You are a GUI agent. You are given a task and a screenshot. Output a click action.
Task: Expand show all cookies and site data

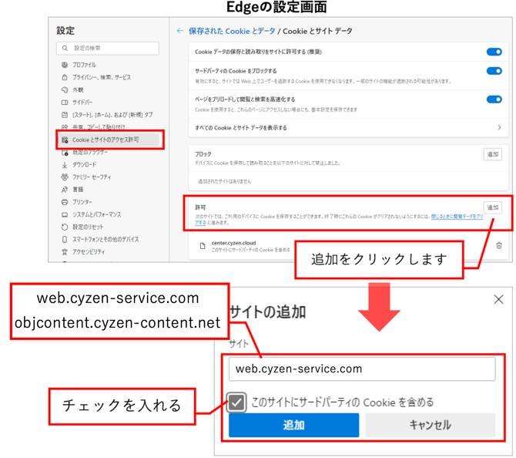click(x=499, y=127)
